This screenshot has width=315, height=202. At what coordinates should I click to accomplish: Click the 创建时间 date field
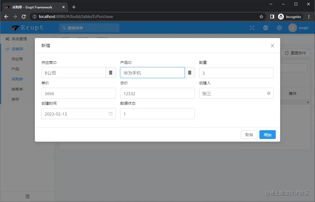(x=78, y=114)
